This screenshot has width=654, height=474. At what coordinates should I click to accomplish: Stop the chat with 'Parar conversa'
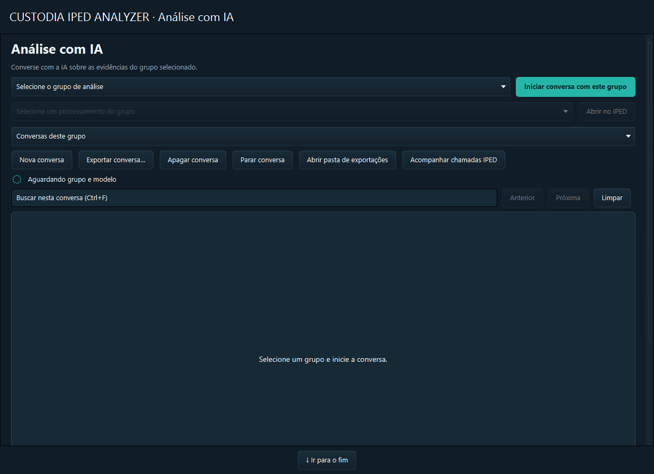263,160
